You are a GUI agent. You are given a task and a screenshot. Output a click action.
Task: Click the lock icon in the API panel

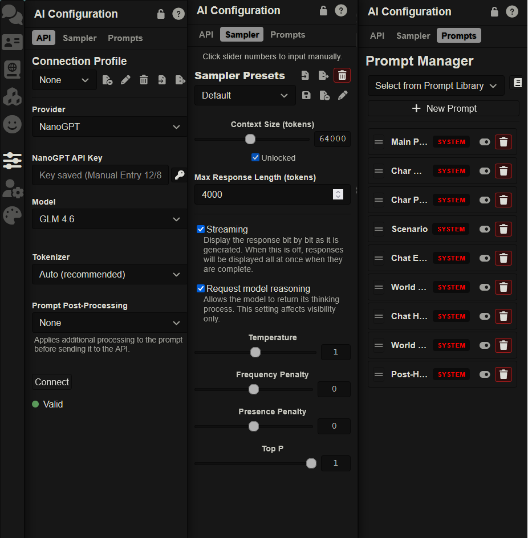pos(161,14)
